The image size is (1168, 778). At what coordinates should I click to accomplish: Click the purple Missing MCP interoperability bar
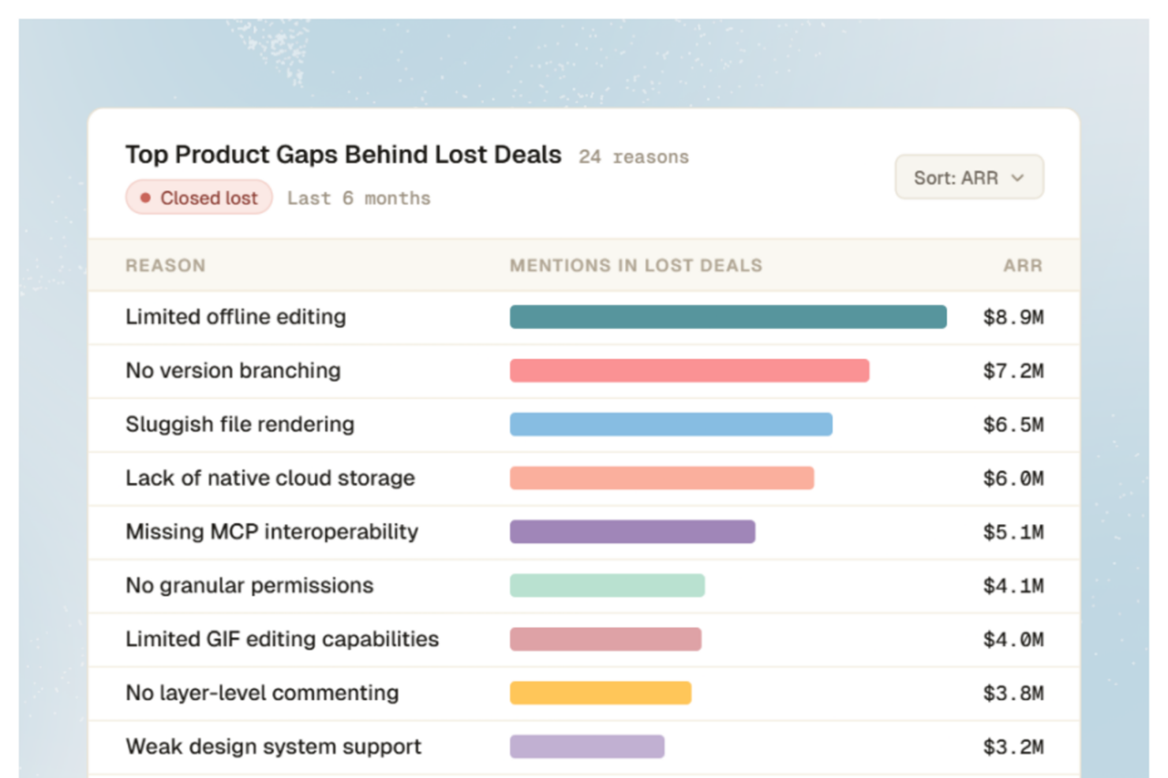pos(632,532)
